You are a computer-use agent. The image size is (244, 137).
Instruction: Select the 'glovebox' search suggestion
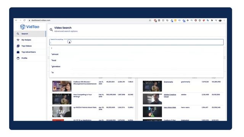pyautogui.click(x=136, y=67)
